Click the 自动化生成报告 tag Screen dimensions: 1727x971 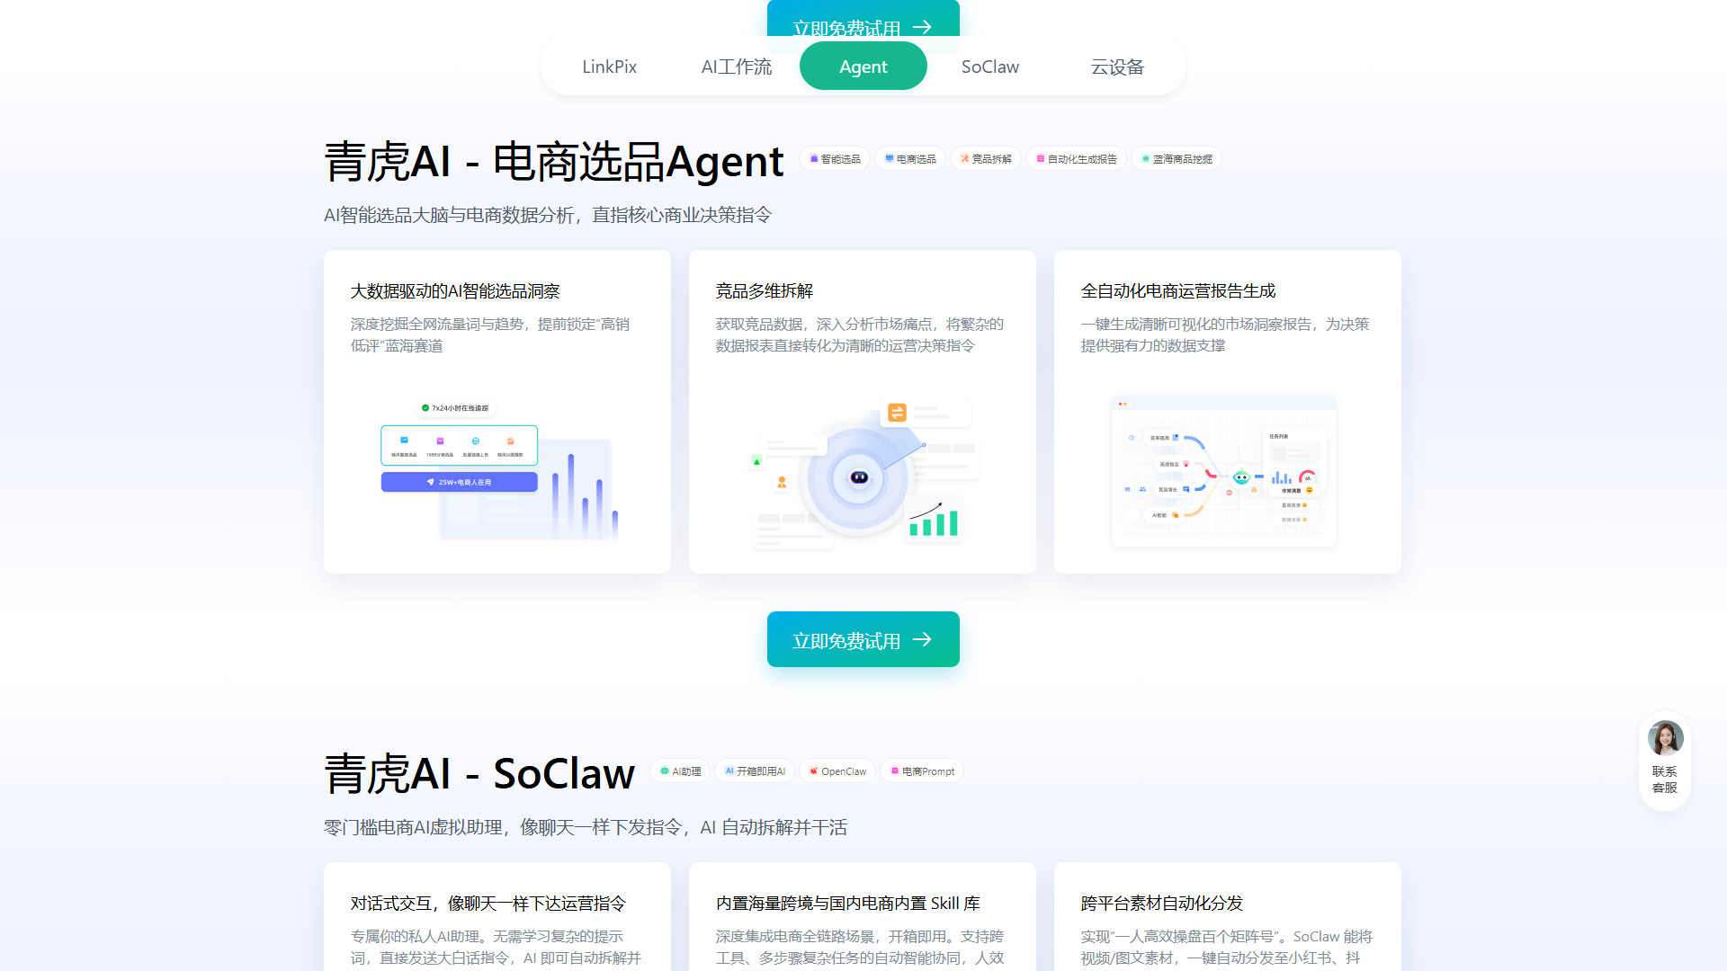pyautogui.click(x=1077, y=159)
